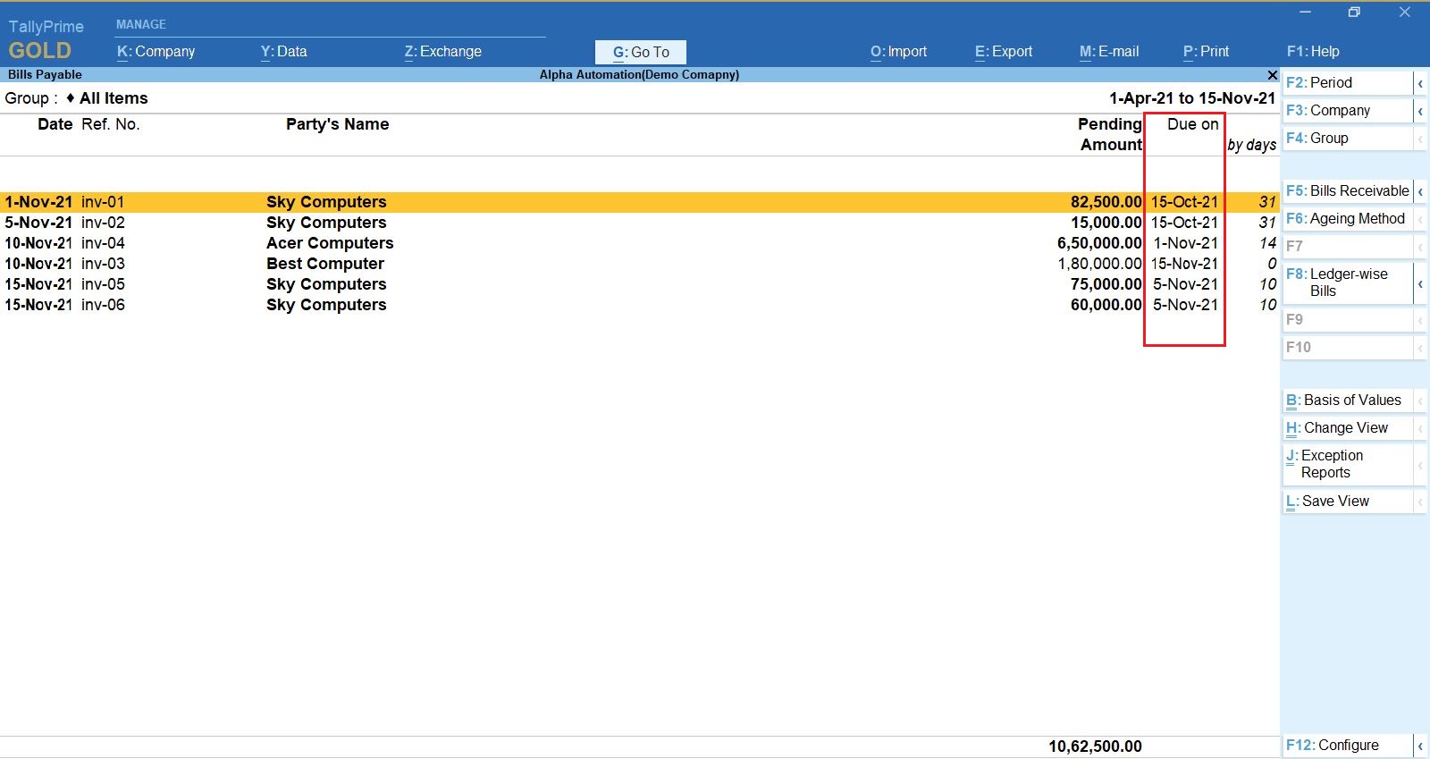Open the Import menu
Image resolution: width=1430 pixels, height=759 pixels.
click(x=898, y=52)
